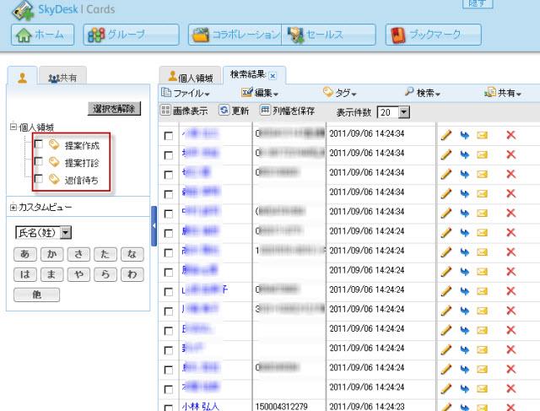Viewport: 540px width, 411px height.
Task: Click the 更新 refresh icon
Action: pyautogui.click(x=224, y=111)
